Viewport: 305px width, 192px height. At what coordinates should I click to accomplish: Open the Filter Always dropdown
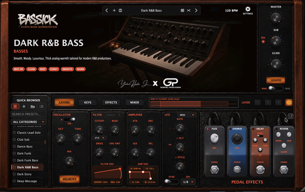point(113,115)
